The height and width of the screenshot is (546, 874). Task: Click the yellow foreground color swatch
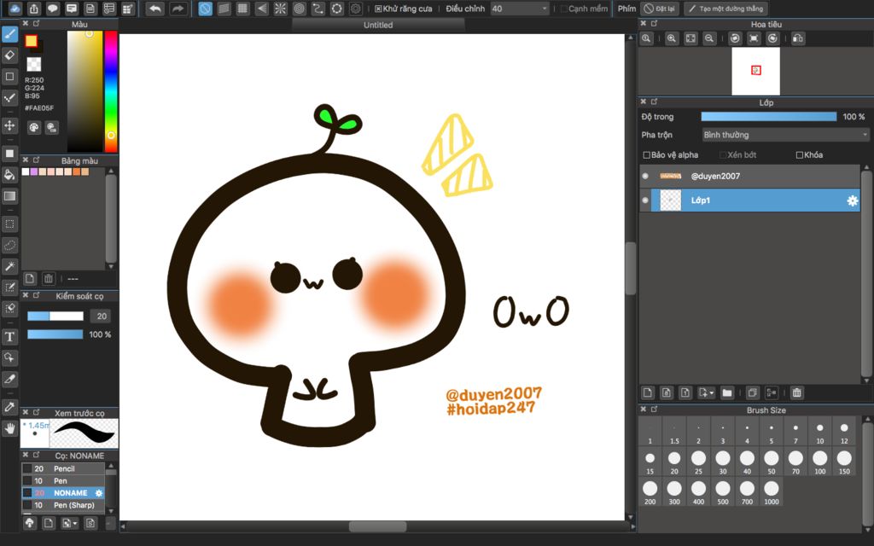(x=32, y=41)
